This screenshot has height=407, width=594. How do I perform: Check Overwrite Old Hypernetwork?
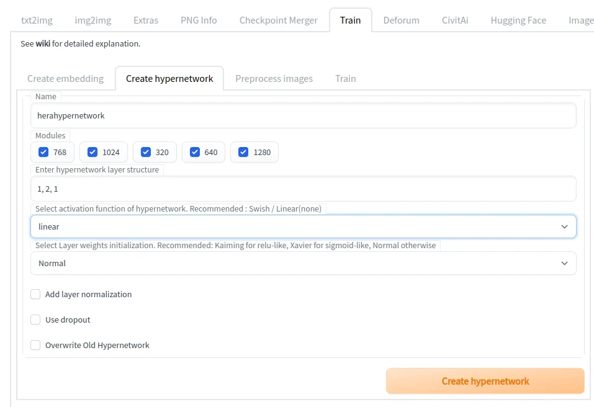(x=36, y=345)
